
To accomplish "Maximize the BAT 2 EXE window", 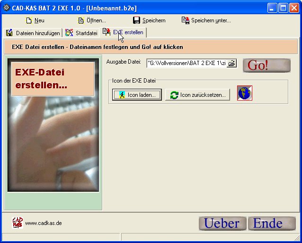I will coord(283,8).
